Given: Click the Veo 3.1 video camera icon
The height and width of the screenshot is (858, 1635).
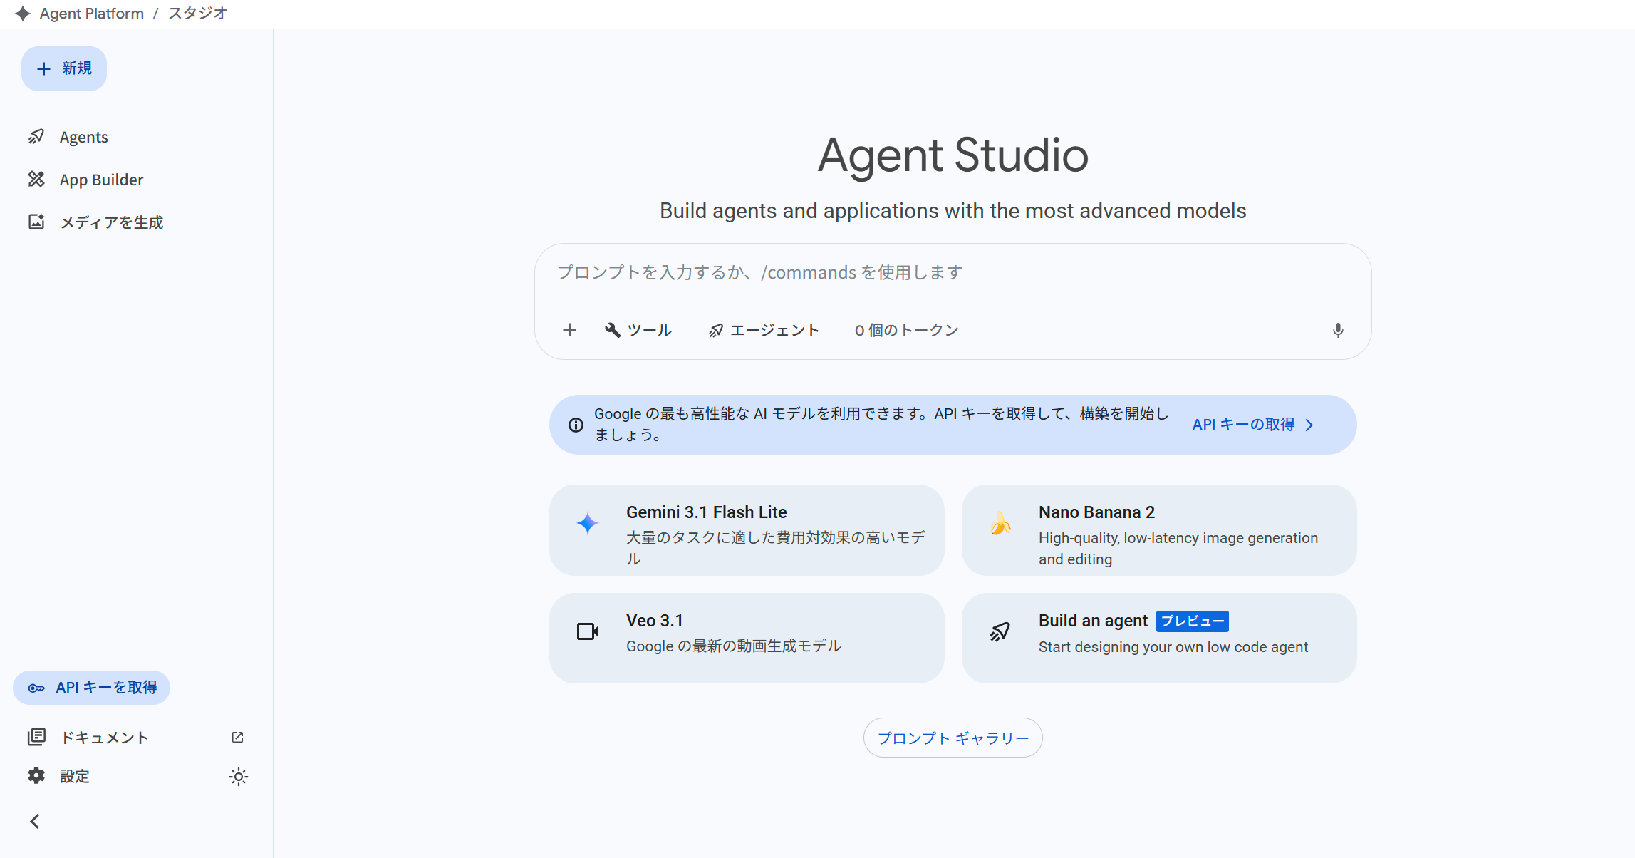Looking at the screenshot, I should click(588, 631).
